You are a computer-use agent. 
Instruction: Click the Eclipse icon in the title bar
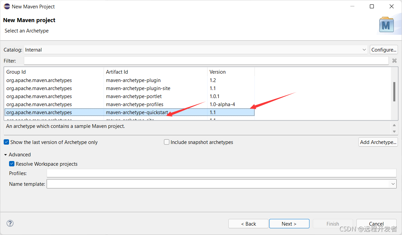(7, 6)
